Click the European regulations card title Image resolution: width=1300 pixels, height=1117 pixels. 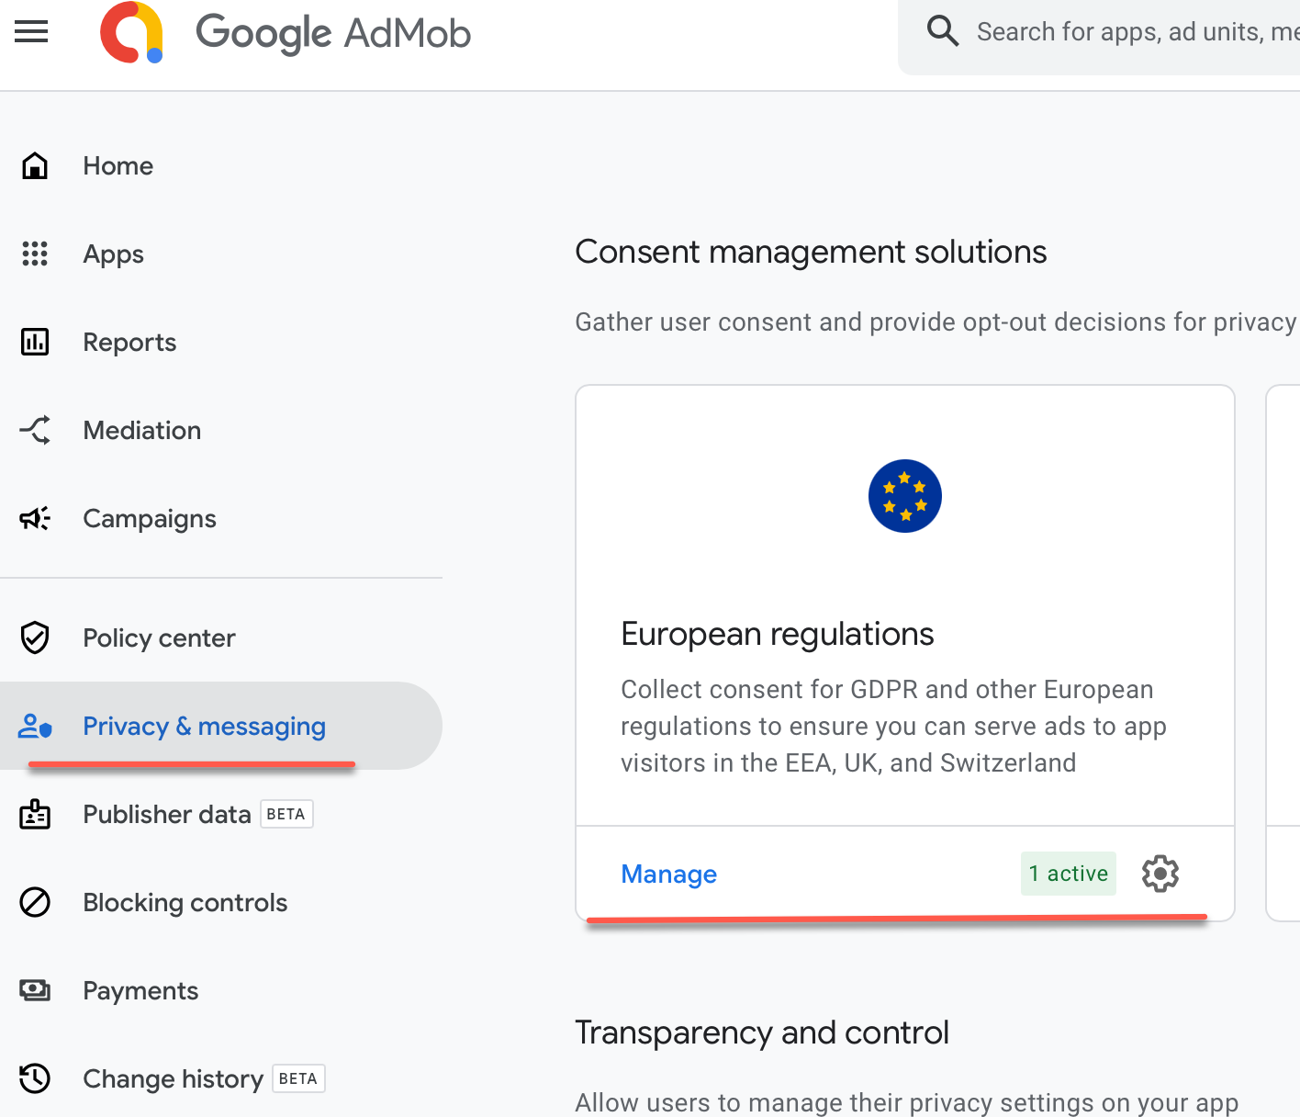pyautogui.click(x=777, y=635)
